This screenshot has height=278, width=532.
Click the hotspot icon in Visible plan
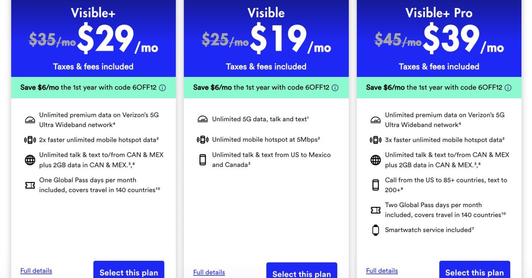(x=203, y=140)
